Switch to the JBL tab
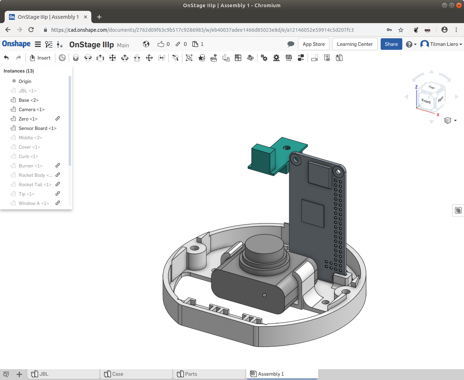 point(64,374)
